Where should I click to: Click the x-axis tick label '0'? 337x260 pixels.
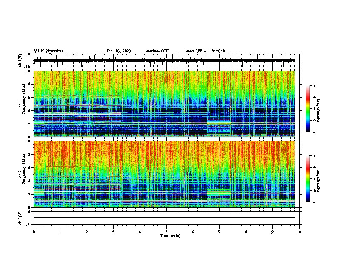click(34, 232)
